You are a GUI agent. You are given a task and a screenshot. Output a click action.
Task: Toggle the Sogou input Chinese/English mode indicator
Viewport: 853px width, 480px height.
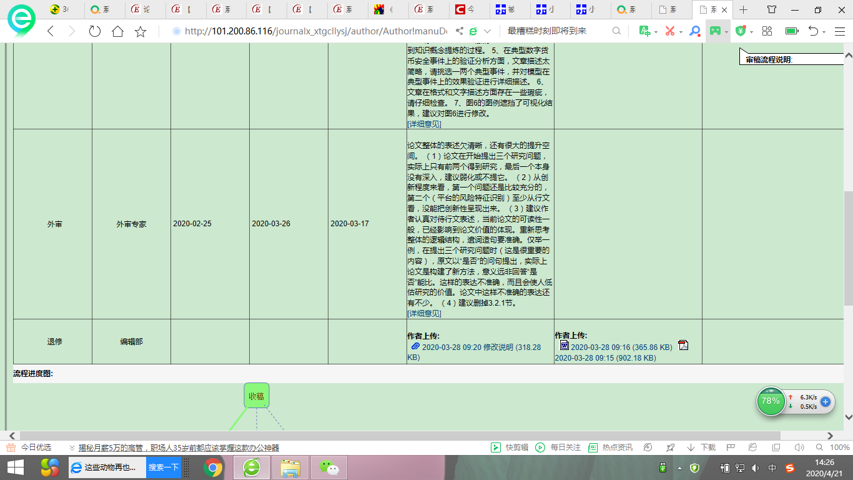(x=772, y=467)
